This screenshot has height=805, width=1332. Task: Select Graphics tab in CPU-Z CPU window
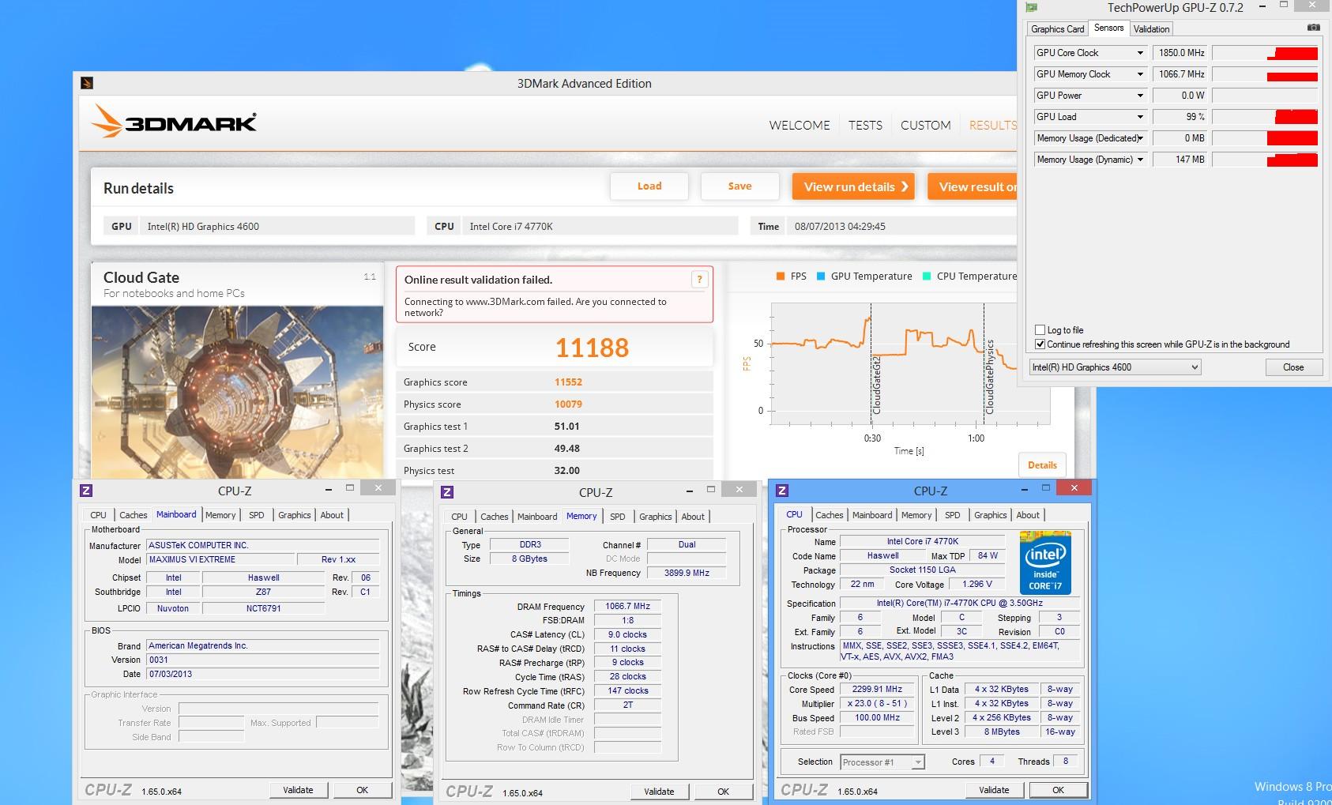[x=990, y=515]
